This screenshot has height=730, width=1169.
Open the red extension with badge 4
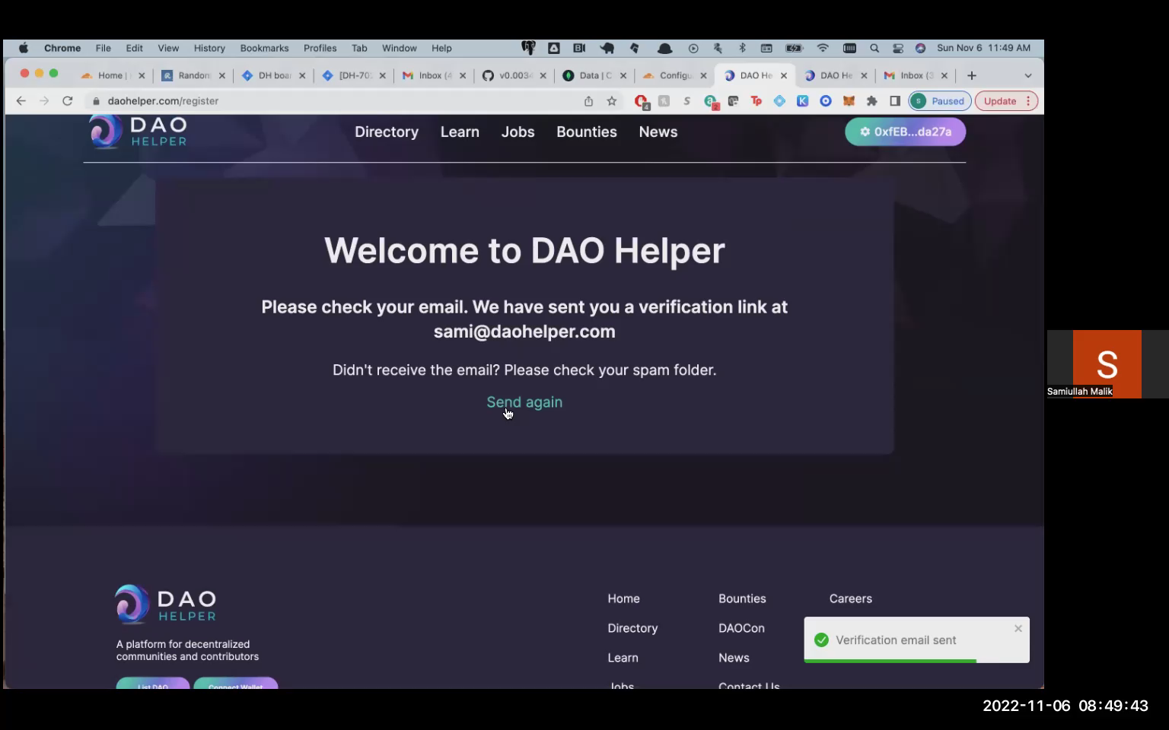(642, 101)
